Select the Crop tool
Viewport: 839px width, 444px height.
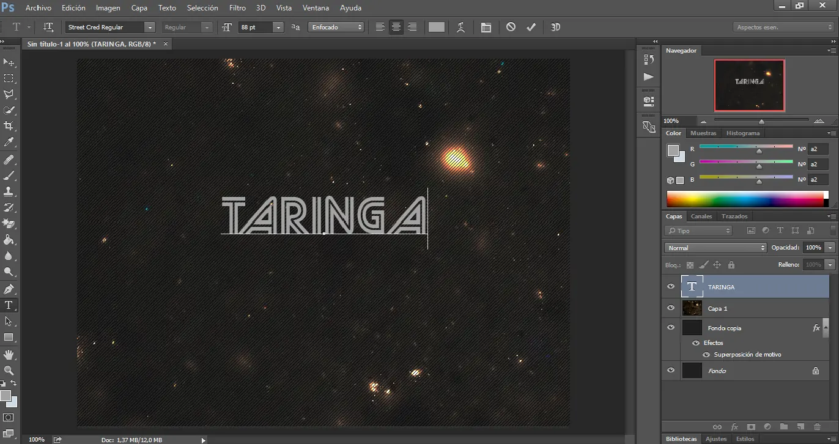[x=9, y=126]
